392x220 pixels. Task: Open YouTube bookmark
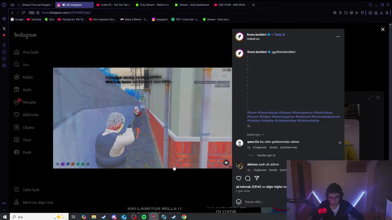34,20
